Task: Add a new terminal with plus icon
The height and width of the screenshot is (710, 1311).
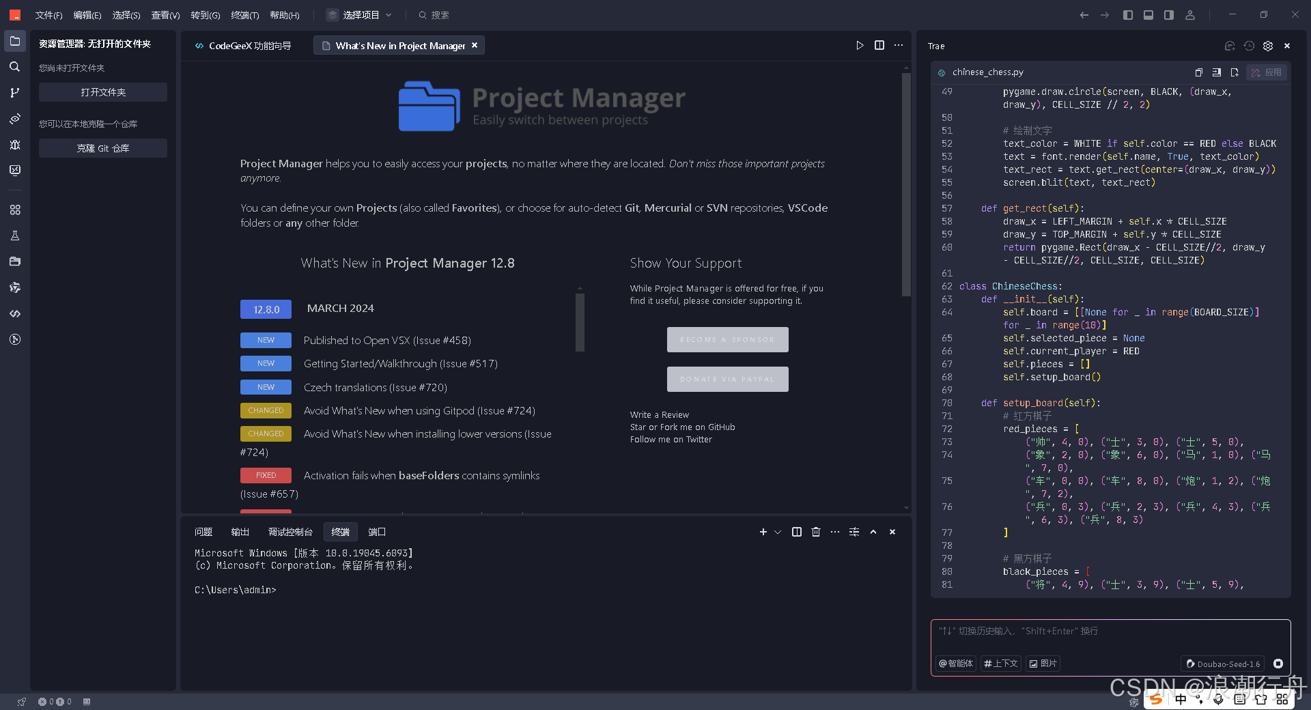Action: tap(763, 532)
